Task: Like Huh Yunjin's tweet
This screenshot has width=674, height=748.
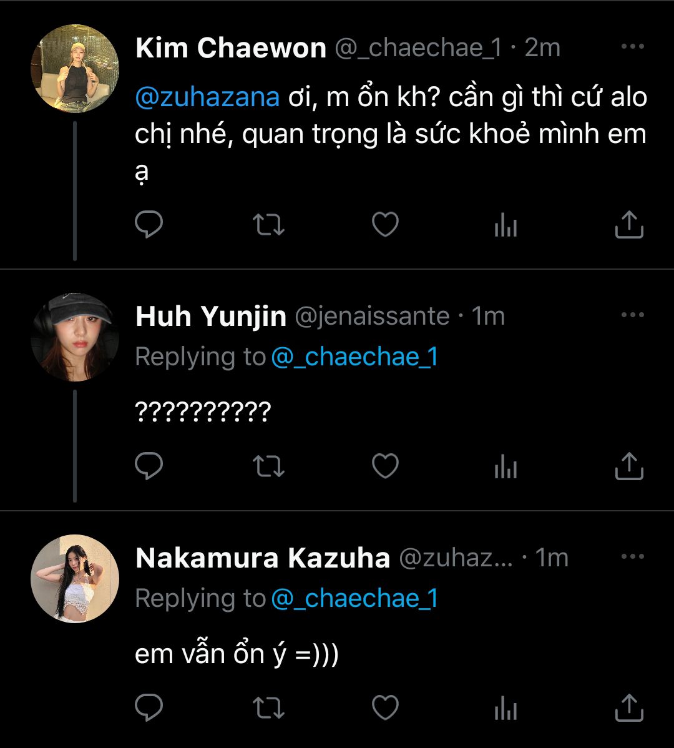Action: coord(385,466)
